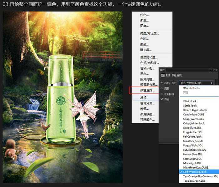Choose 色相/饱和度... menu entry
The width and height of the screenshot is (219, 187).
pyautogui.click(x=150, y=63)
